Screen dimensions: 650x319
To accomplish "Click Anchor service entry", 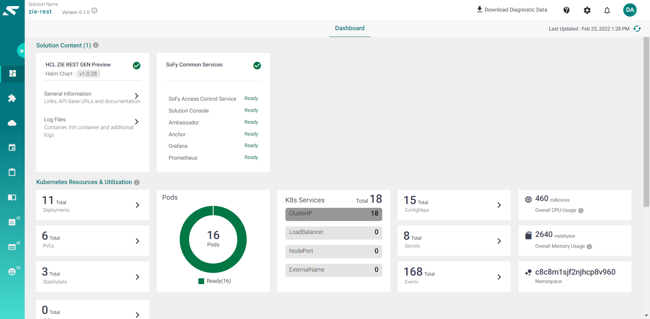I will tap(177, 135).
